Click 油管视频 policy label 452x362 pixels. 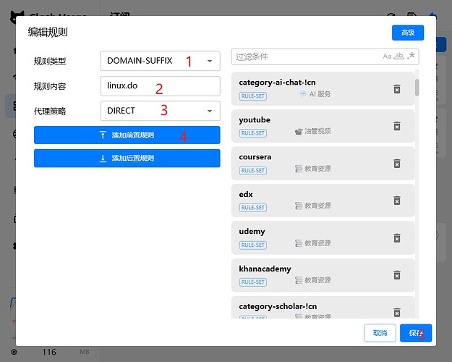[x=312, y=131]
